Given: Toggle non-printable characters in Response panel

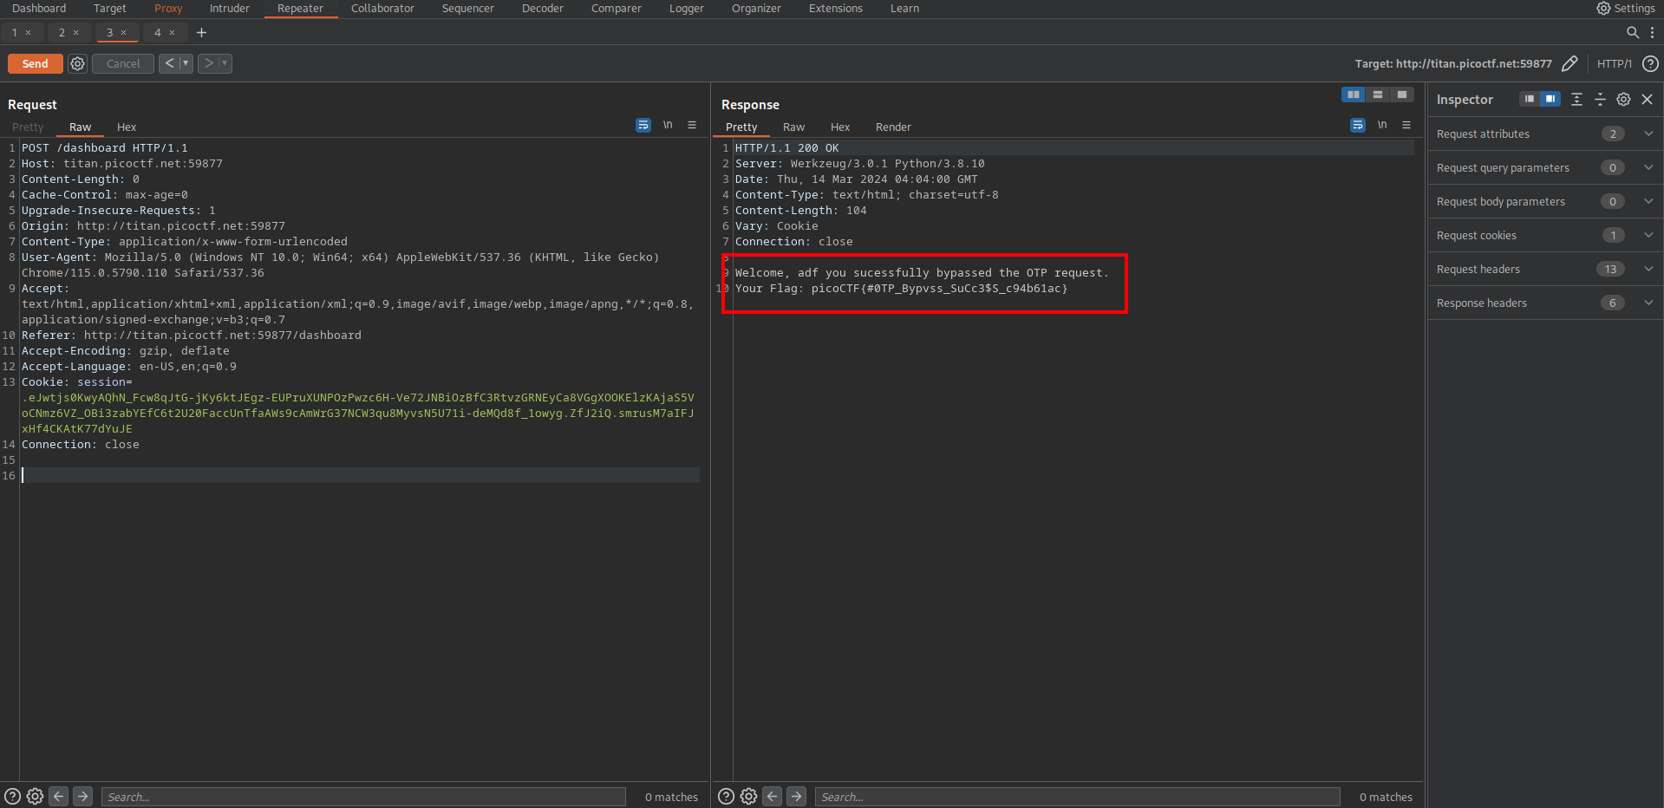Looking at the screenshot, I should click(1382, 126).
